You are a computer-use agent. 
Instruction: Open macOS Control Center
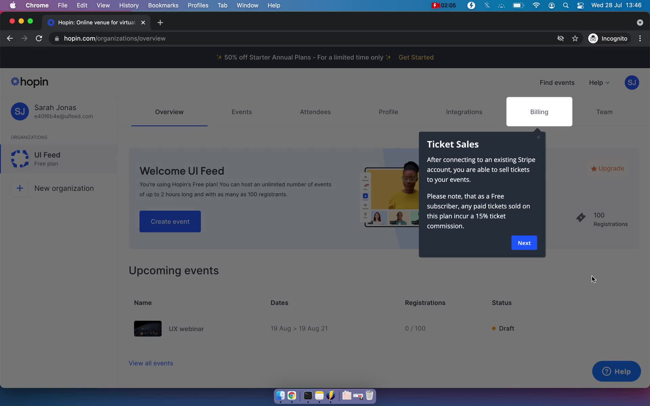coord(580,5)
